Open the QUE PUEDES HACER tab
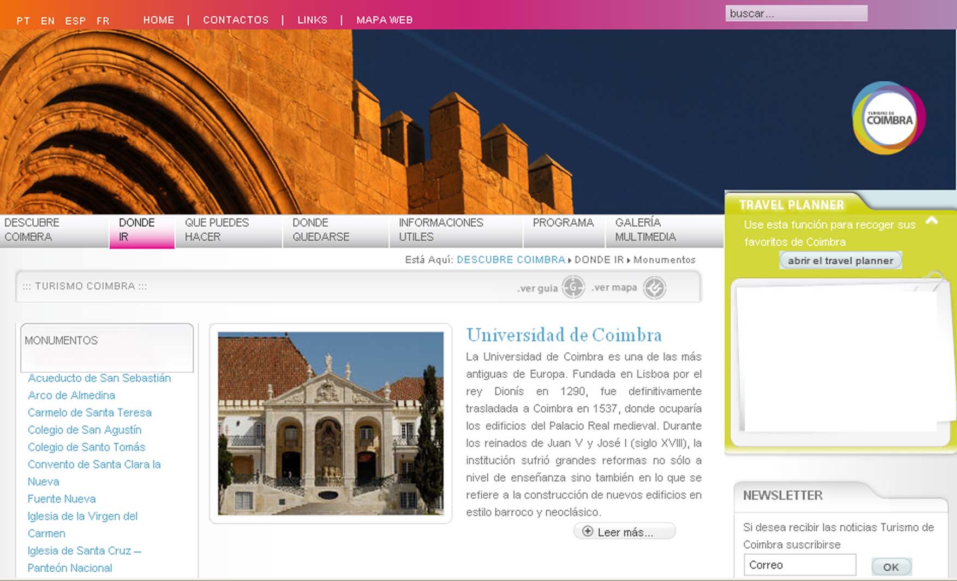 coord(217,230)
